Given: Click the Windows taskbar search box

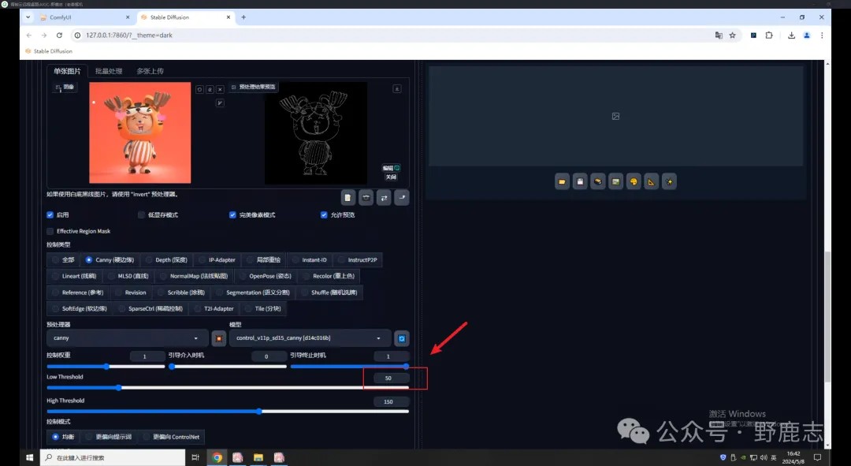Looking at the screenshot, I should (x=113, y=457).
